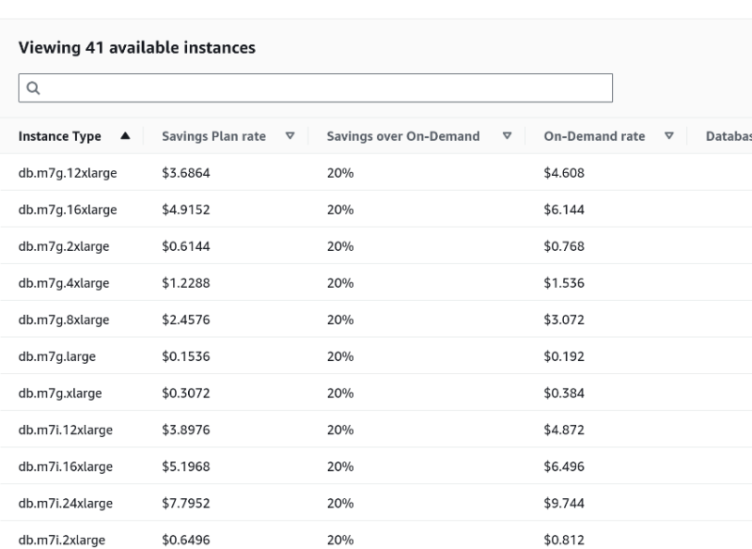Click the Savings over On-Demand header text

403,136
